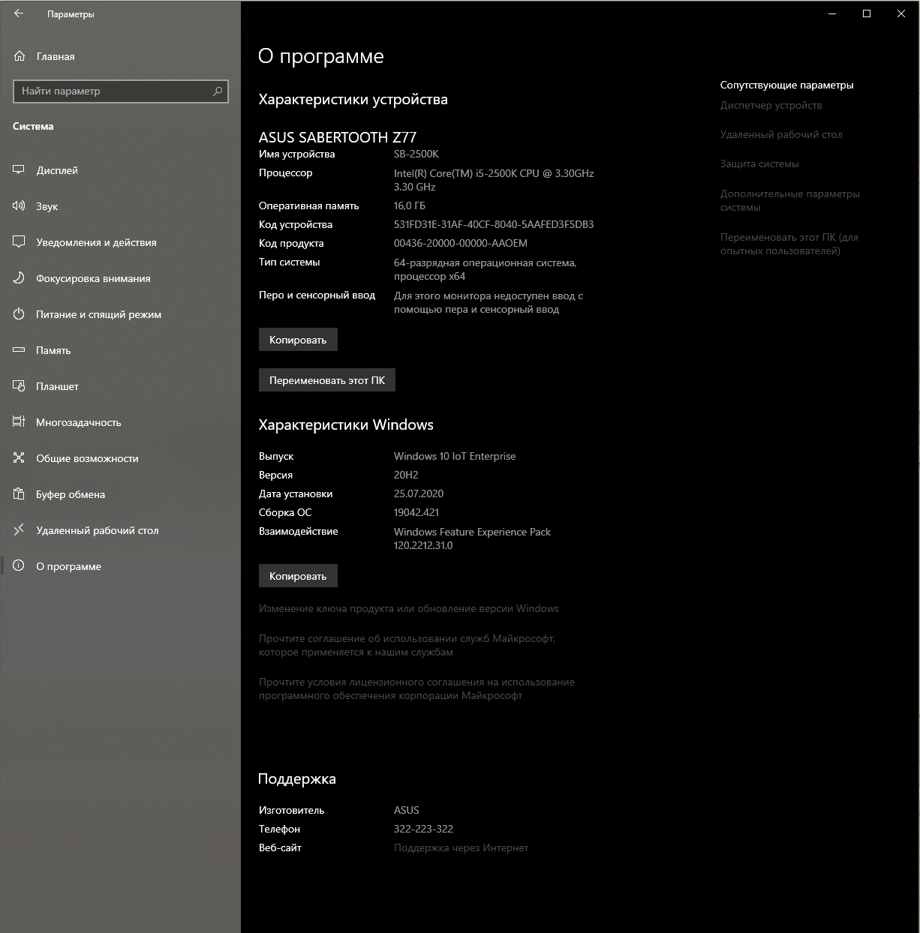Click the Дисплей monitor icon
Viewport: 920px width, 933px height.
(x=20, y=170)
